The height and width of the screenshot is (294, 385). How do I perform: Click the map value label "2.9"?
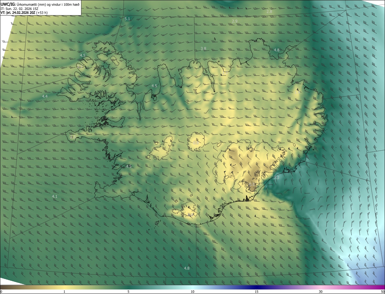235,21
